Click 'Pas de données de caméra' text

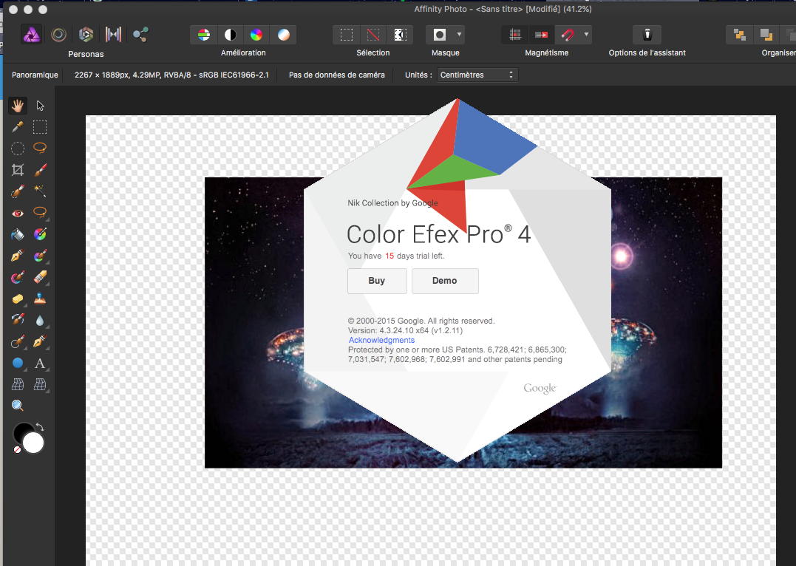click(x=336, y=75)
